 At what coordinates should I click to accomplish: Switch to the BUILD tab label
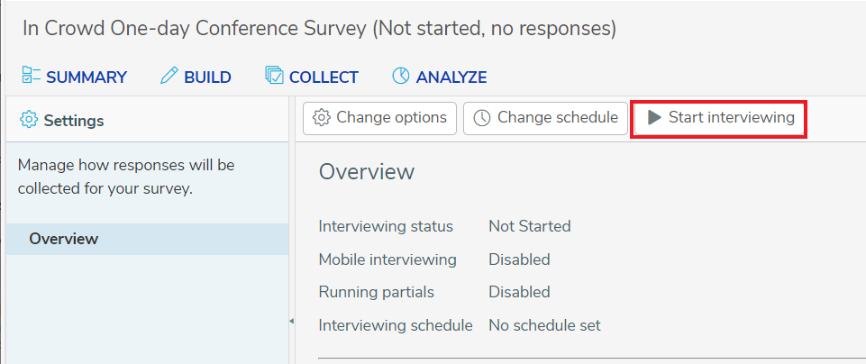click(207, 77)
